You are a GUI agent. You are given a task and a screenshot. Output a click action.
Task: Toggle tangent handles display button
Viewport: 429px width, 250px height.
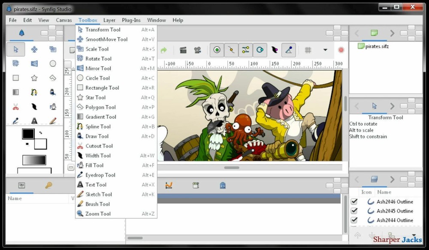pos(246,50)
